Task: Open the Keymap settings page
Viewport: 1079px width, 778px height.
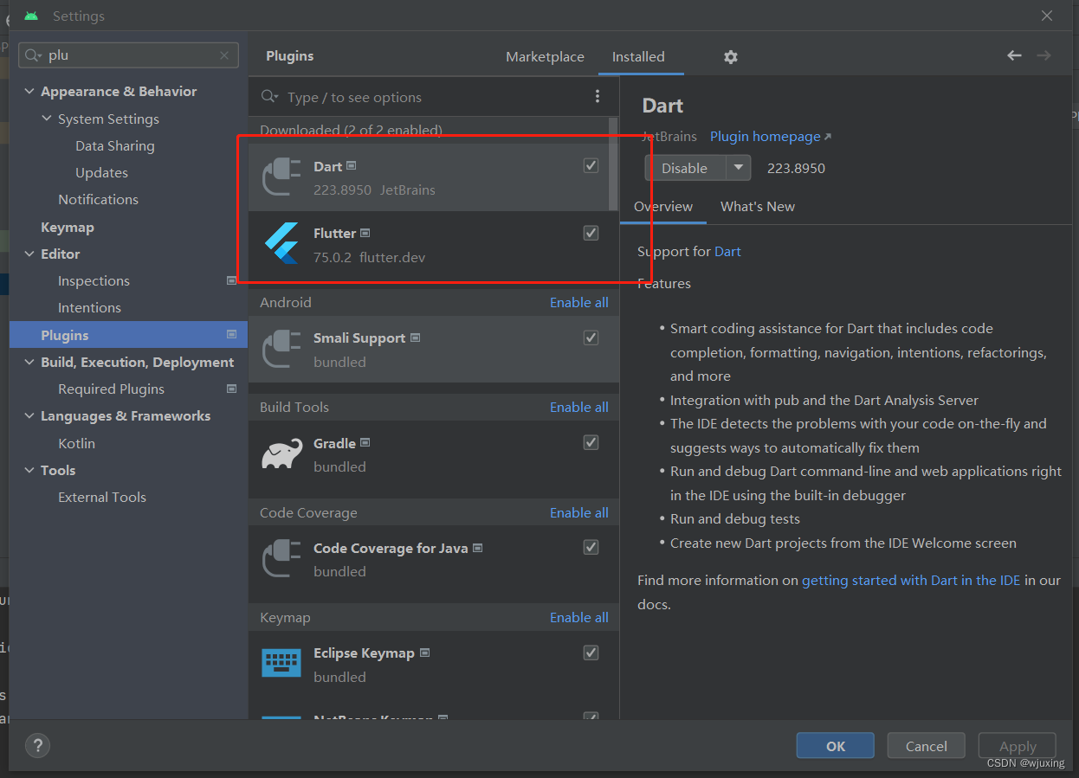Action: (68, 227)
